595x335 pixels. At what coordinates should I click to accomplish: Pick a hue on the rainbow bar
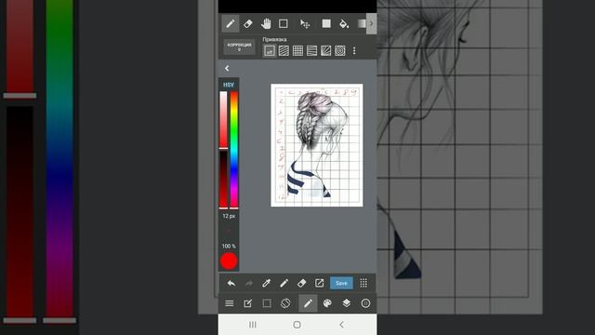[234, 150]
